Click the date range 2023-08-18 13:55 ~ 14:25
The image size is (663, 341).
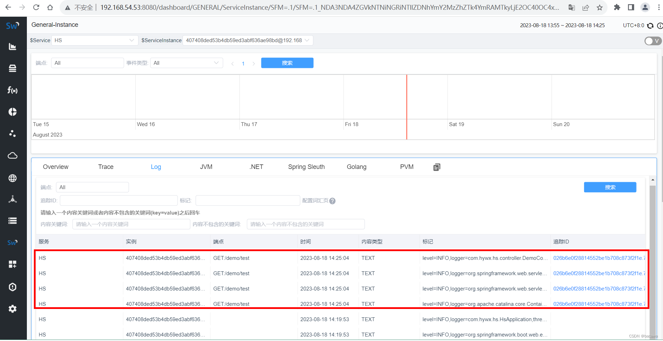point(562,25)
